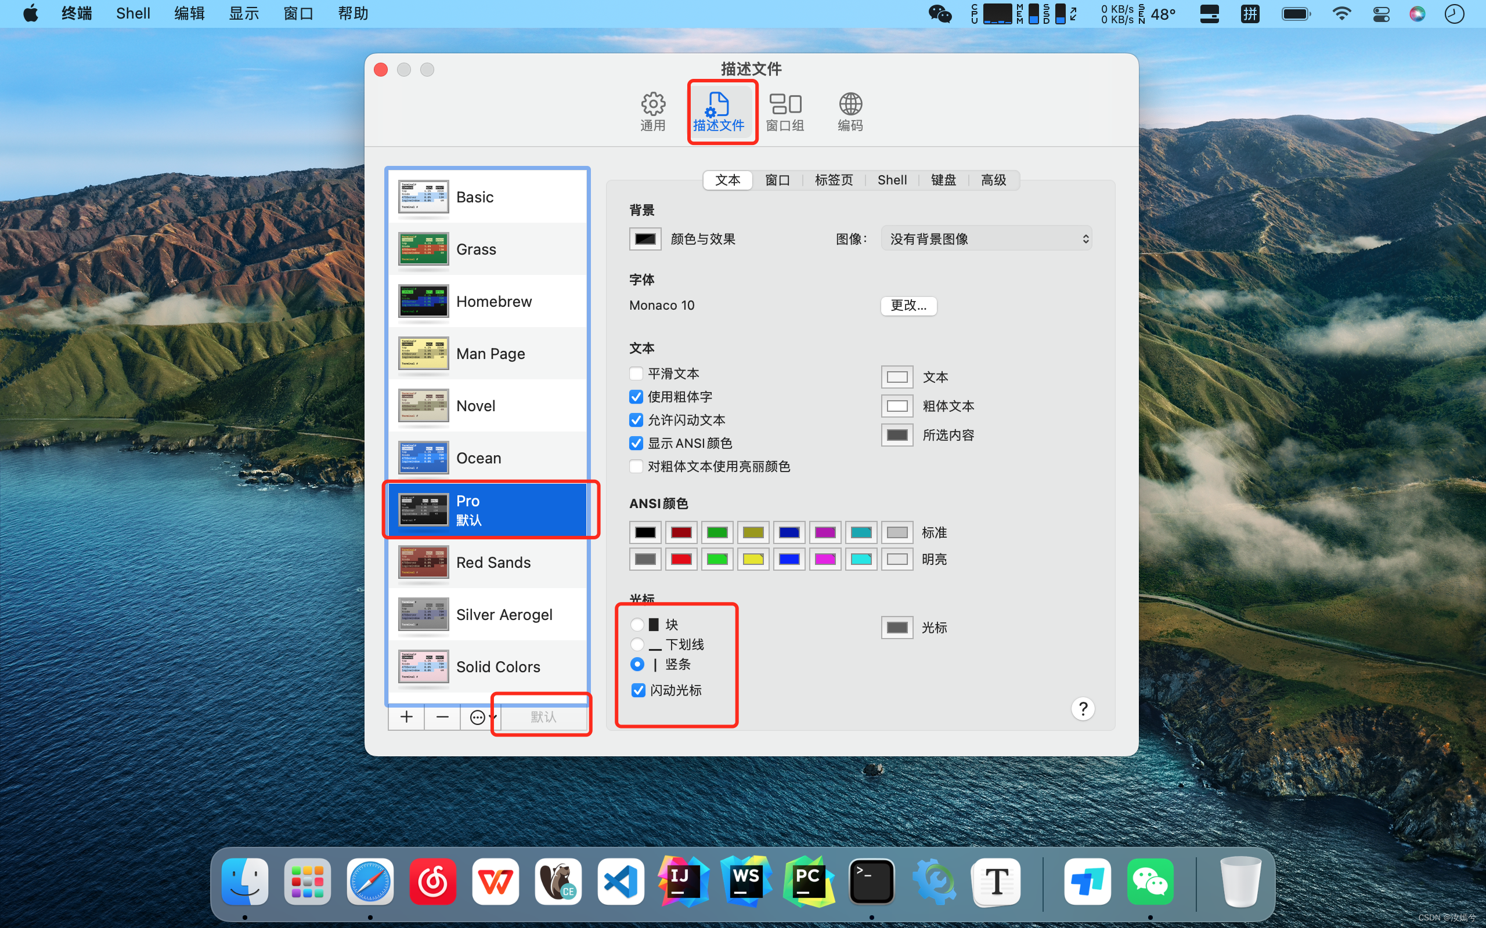Select 竖条 (Vertical Bar) cursor radio button

636,665
